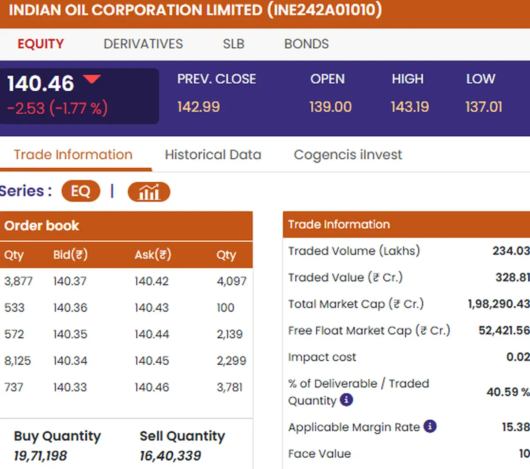
Task: Click the Sell Quantity total 16,40,339
Action: point(170,455)
